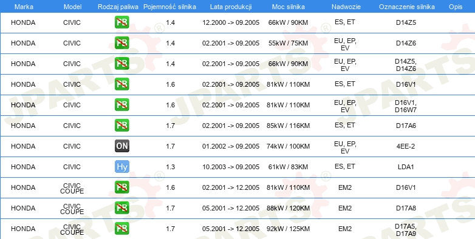
Task: Click Lata produkcji column header
Action: 231,7
